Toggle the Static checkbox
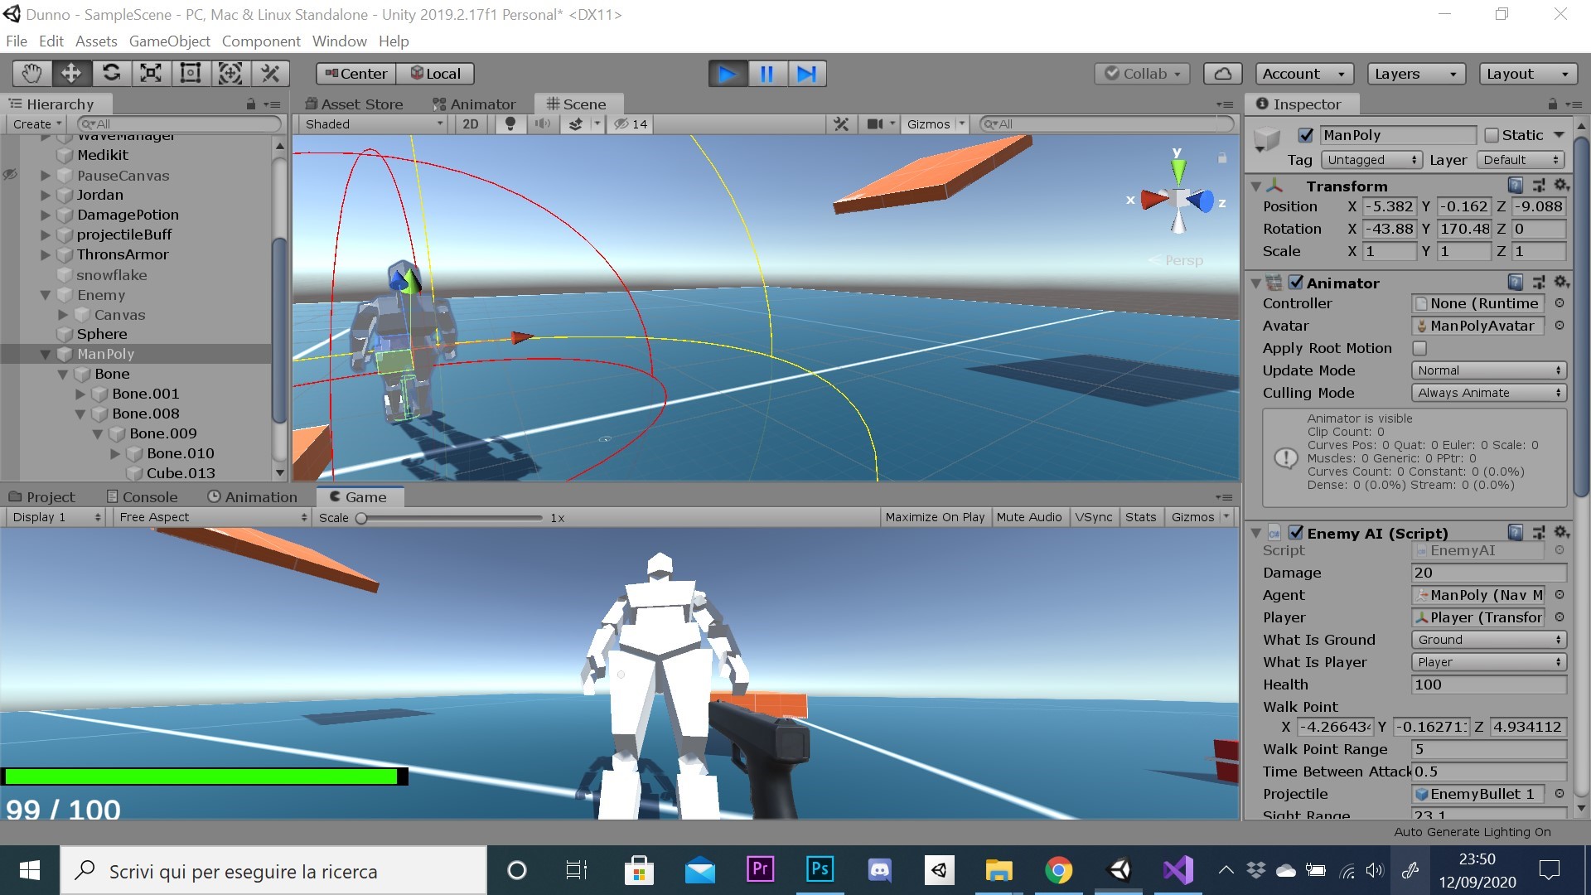This screenshot has width=1591, height=895. click(1492, 135)
